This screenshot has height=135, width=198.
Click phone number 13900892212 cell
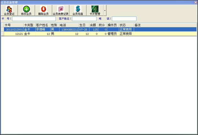(x=69, y=29)
